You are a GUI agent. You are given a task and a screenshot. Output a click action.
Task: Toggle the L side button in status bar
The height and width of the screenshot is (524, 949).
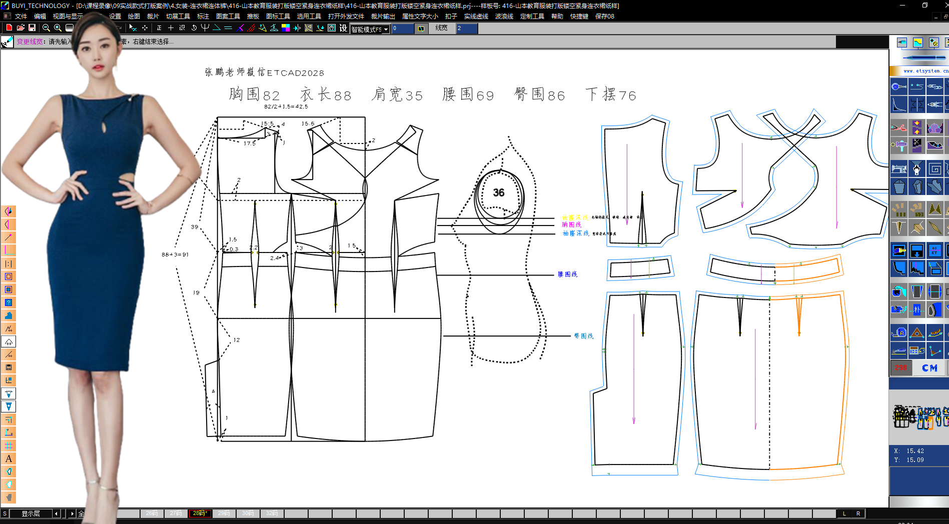tap(844, 513)
